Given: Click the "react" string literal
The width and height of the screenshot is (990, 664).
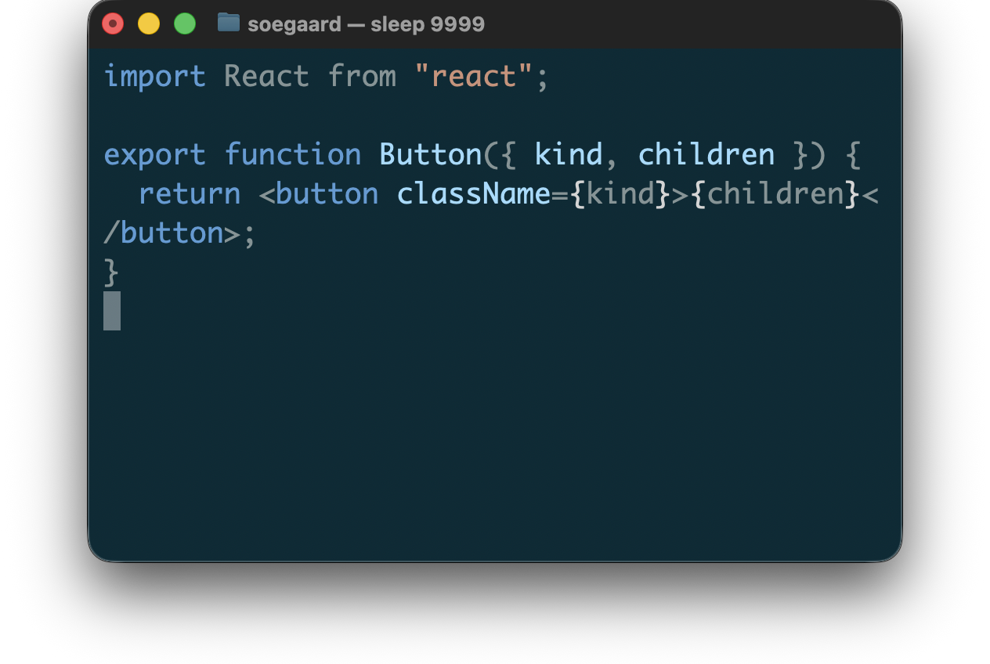Looking at the screenshot, I should tap(474, 77).
